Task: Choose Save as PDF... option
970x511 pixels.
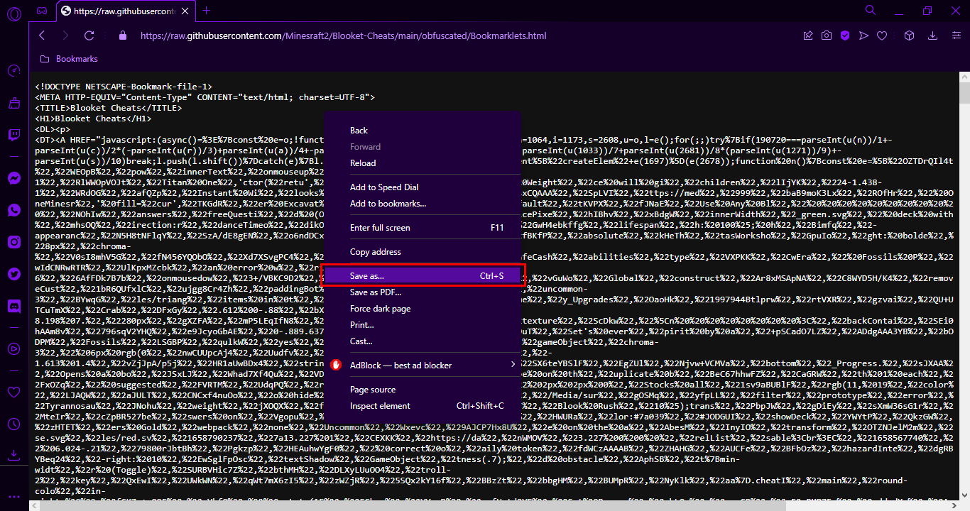Action: 423,292
